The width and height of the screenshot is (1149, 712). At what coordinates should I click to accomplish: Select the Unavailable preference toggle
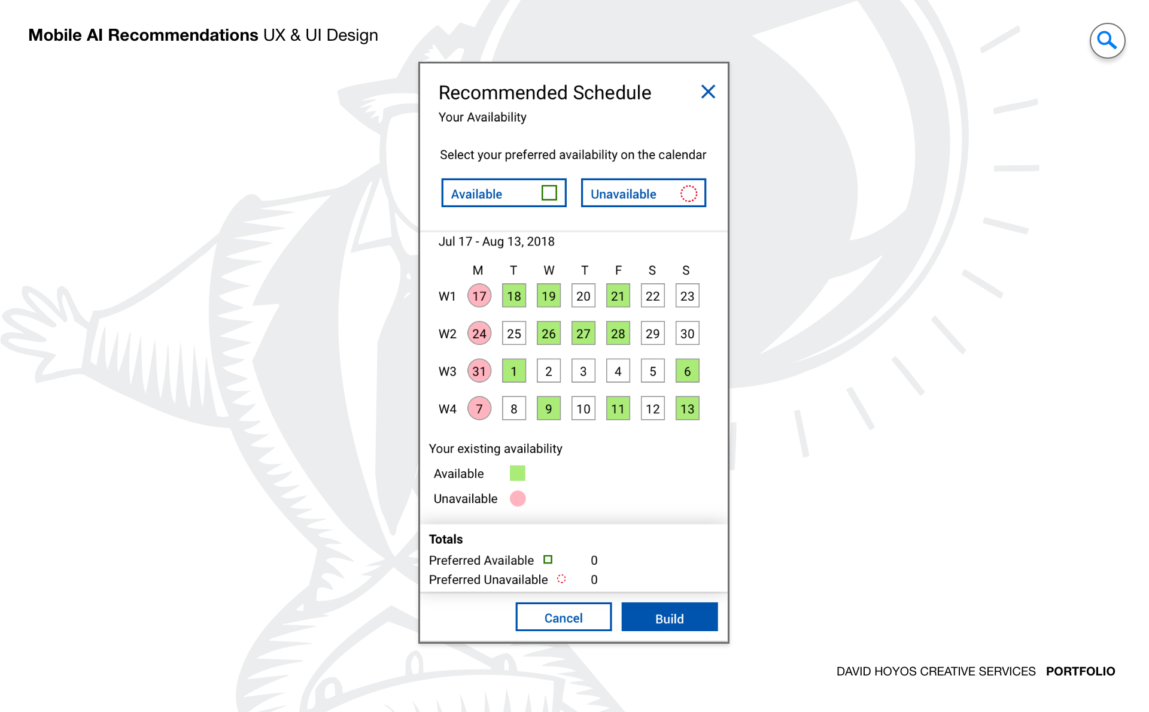[x=643, y=193]
